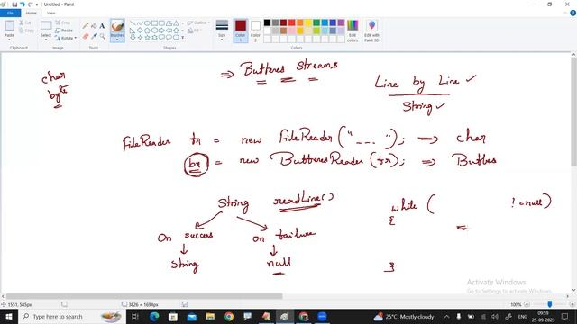
Task: Choose the Line shape
Action: click(x=133, y=23)
